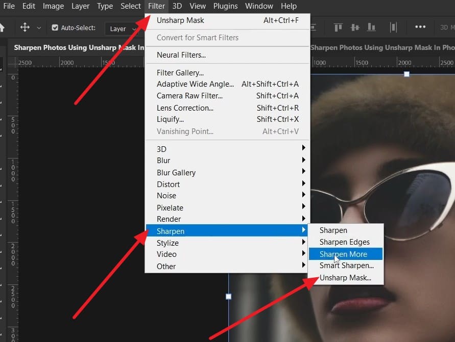This screenshot has width=455, height=342.
Task: Open the Layer menu
Action: click(80, 6)
